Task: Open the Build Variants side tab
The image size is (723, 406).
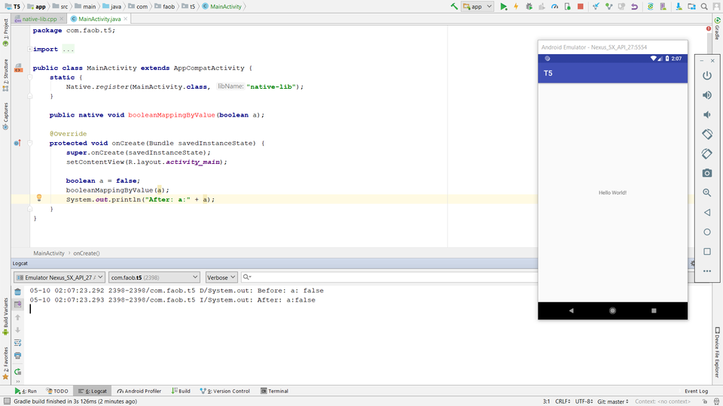Action: pyautogui.click(x=5, y=317)
